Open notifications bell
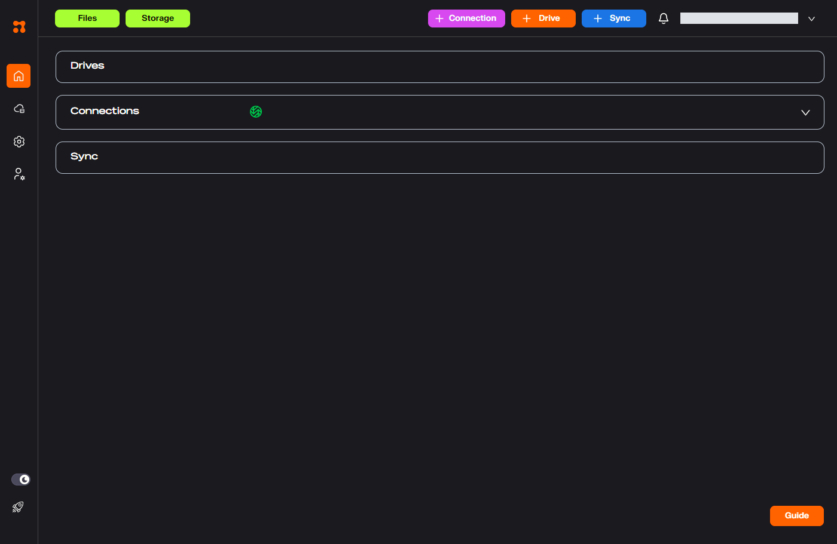Viewport: 837px width, 544px height. coord(663,19)
